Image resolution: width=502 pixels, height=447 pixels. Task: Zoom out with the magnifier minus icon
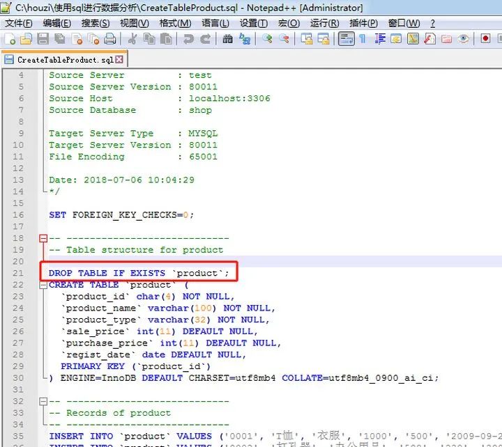(x=284, y=39)
